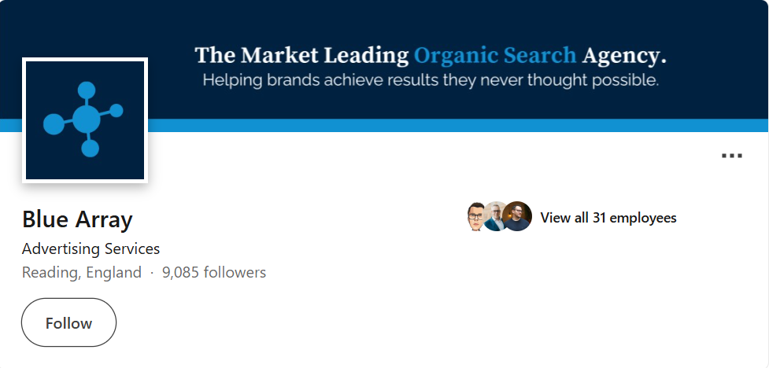Click the 9,085 followers count

tap(214, 272)
